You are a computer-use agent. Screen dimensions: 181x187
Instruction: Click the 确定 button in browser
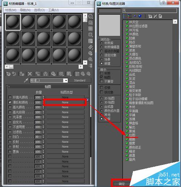(x=122, y=184)
